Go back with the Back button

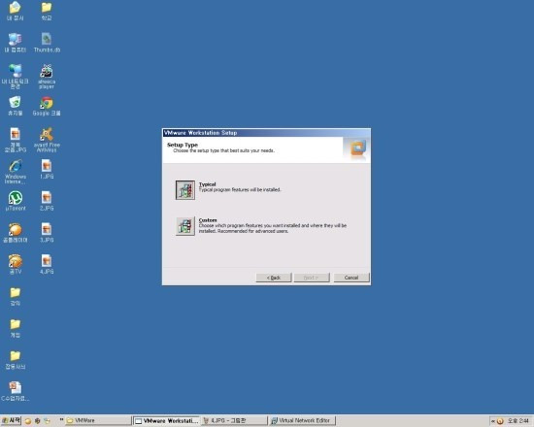pyautogui.click(x=274, y=278)
